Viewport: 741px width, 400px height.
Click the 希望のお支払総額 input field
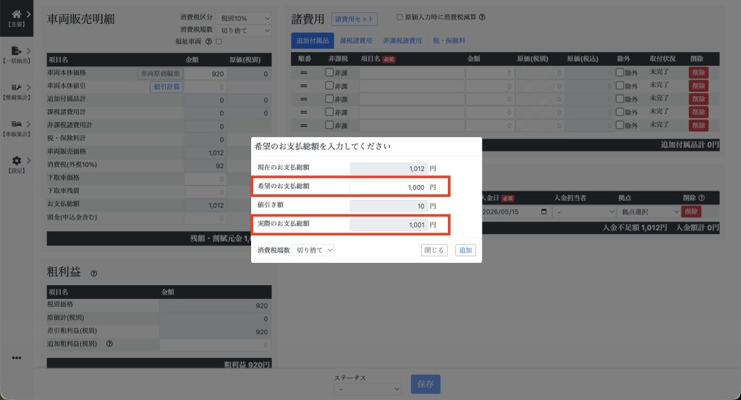[x=389, y=187]
